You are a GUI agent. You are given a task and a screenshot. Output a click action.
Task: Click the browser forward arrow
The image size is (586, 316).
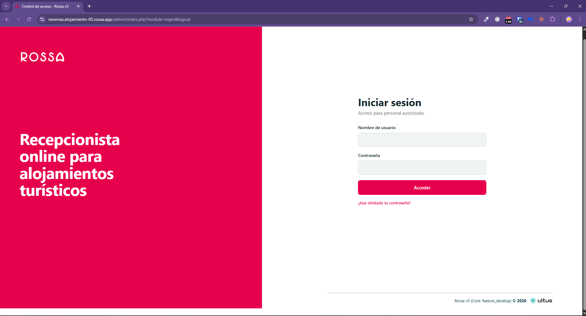pyautogui.click(x=18, y=19)
